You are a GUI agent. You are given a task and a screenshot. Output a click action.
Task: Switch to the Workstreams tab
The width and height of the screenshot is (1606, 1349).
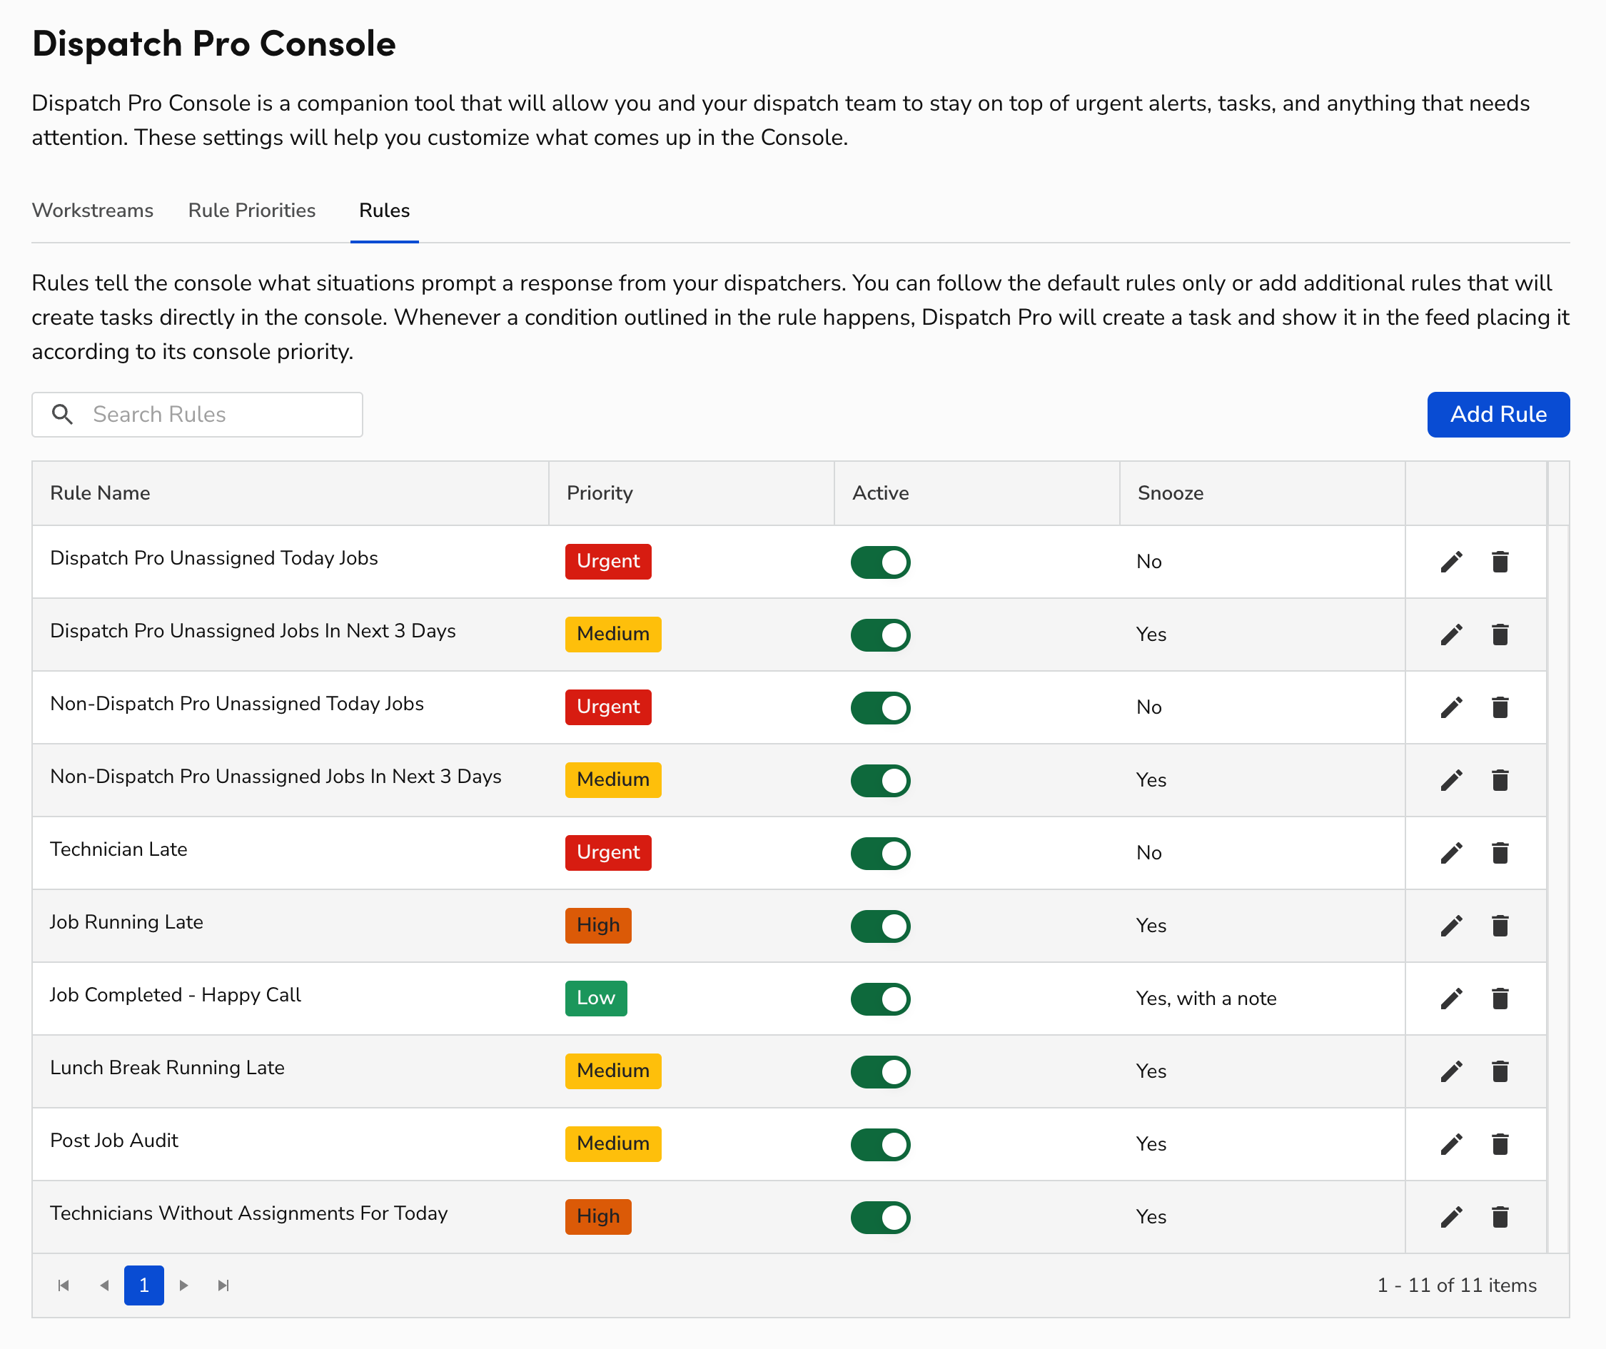93,211
